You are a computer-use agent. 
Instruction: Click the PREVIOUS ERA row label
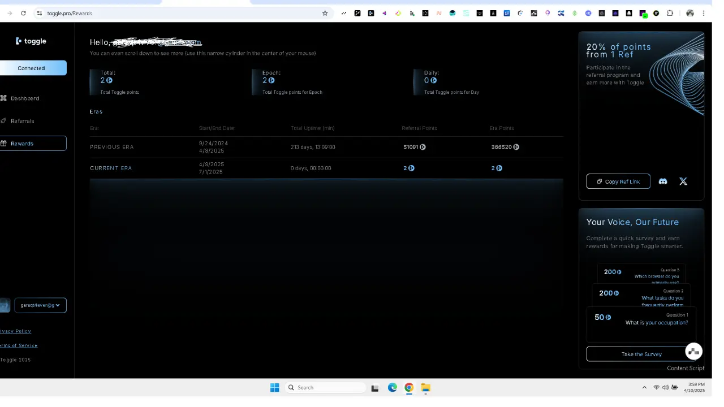click(x=112, y=147)
